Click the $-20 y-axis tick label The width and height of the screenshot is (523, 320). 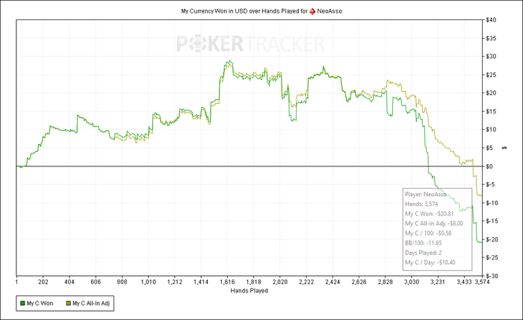(x=492, y=239)
